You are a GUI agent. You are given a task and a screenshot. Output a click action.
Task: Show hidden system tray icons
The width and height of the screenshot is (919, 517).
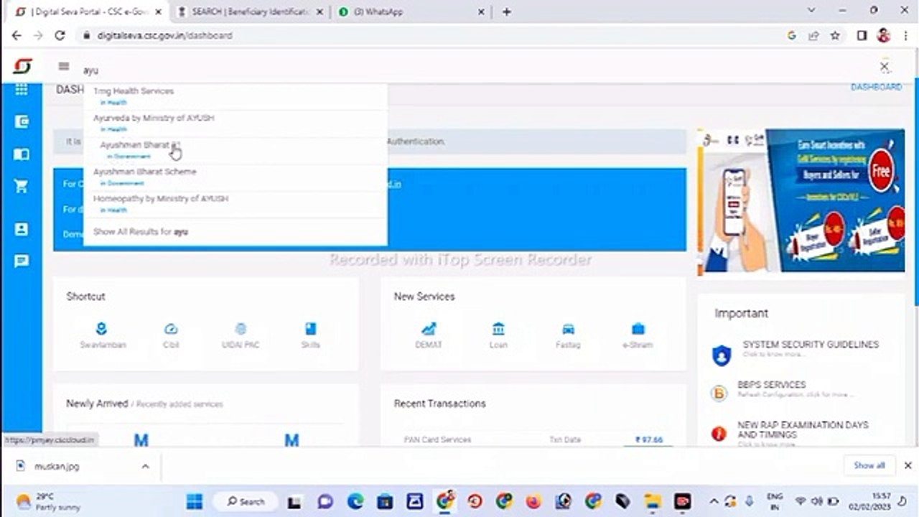click(714, 501)
